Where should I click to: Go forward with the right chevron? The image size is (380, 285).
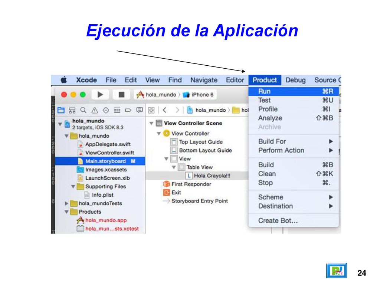pos(177,110)
